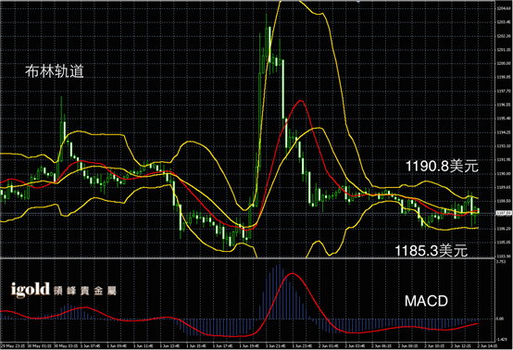513x350 pixels.
Task: Click the 領峰貴金屬 brand text
Action: pos(84,291)
